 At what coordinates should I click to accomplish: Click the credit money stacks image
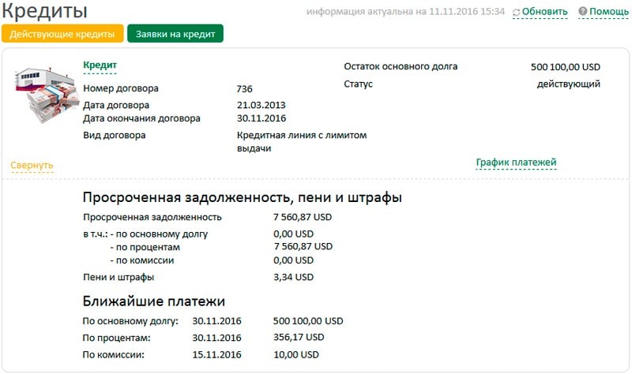(46, 95)
